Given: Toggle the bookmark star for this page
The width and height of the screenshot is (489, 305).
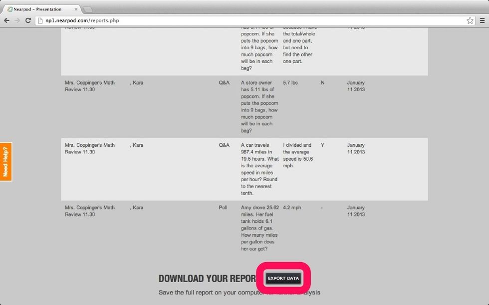Looking at the screenshot, I should [470, 20].
